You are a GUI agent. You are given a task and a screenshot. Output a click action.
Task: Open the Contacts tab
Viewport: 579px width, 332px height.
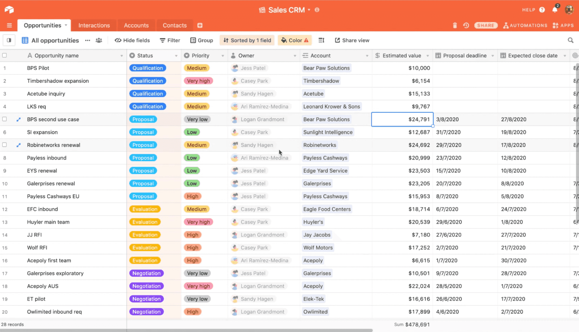(x=174, y=25)
